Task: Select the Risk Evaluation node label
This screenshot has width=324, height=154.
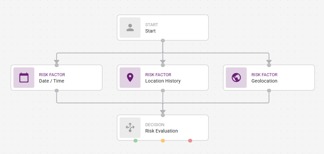Action: click(x=161, y=131)
